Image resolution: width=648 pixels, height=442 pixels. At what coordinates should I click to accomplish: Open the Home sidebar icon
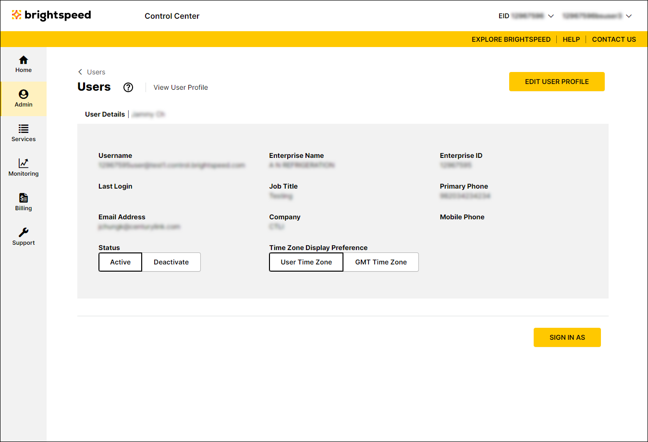tap(24, 64)
